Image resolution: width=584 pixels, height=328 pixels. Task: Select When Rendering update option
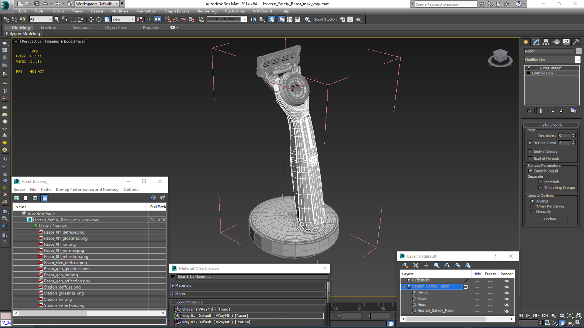pos(532,206)
